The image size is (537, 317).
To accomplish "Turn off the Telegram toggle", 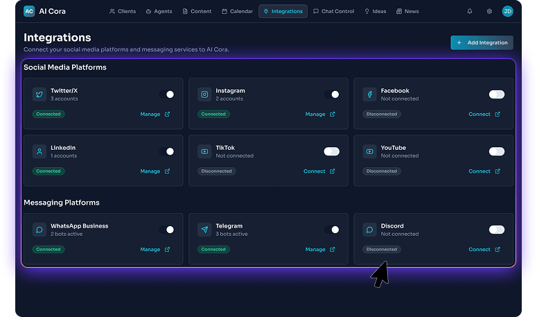I will (x=332, y=230).
